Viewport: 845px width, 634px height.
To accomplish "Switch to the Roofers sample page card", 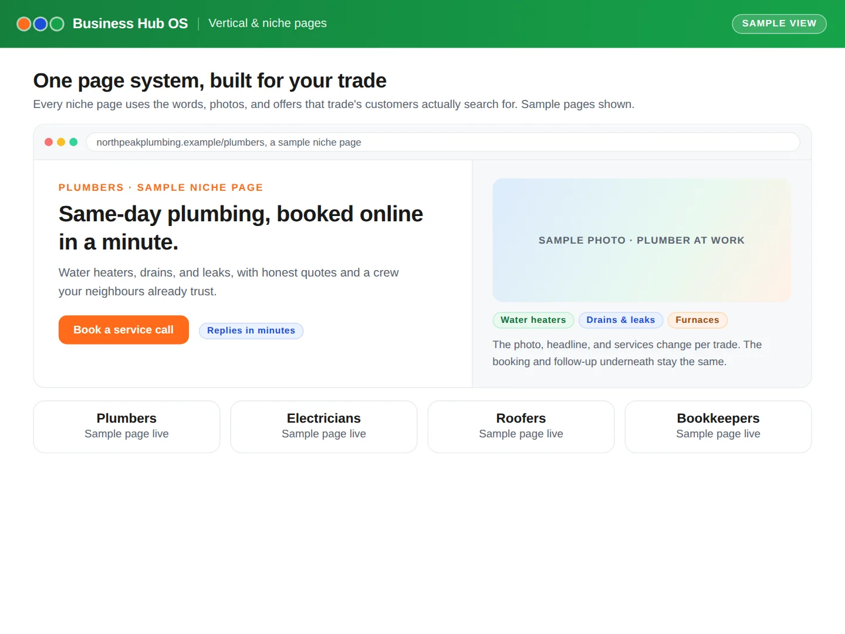I will click(x=521, y=427).
